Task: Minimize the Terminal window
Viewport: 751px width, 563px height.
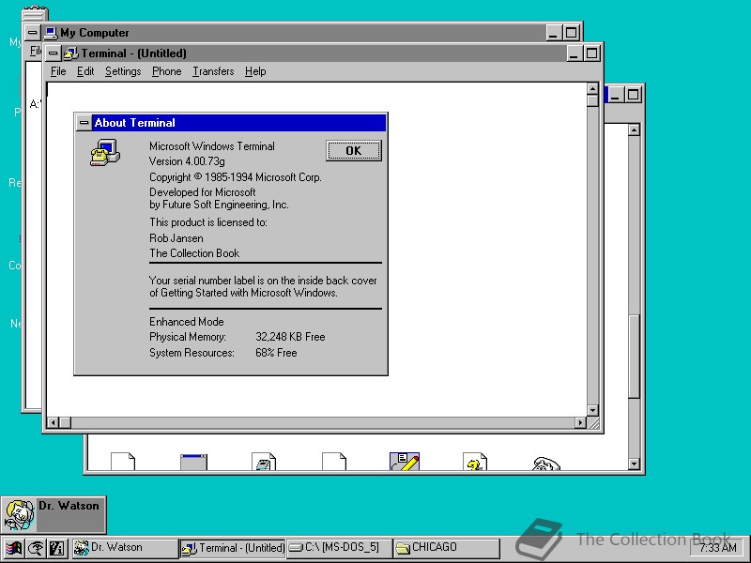Action: [575, 53]
